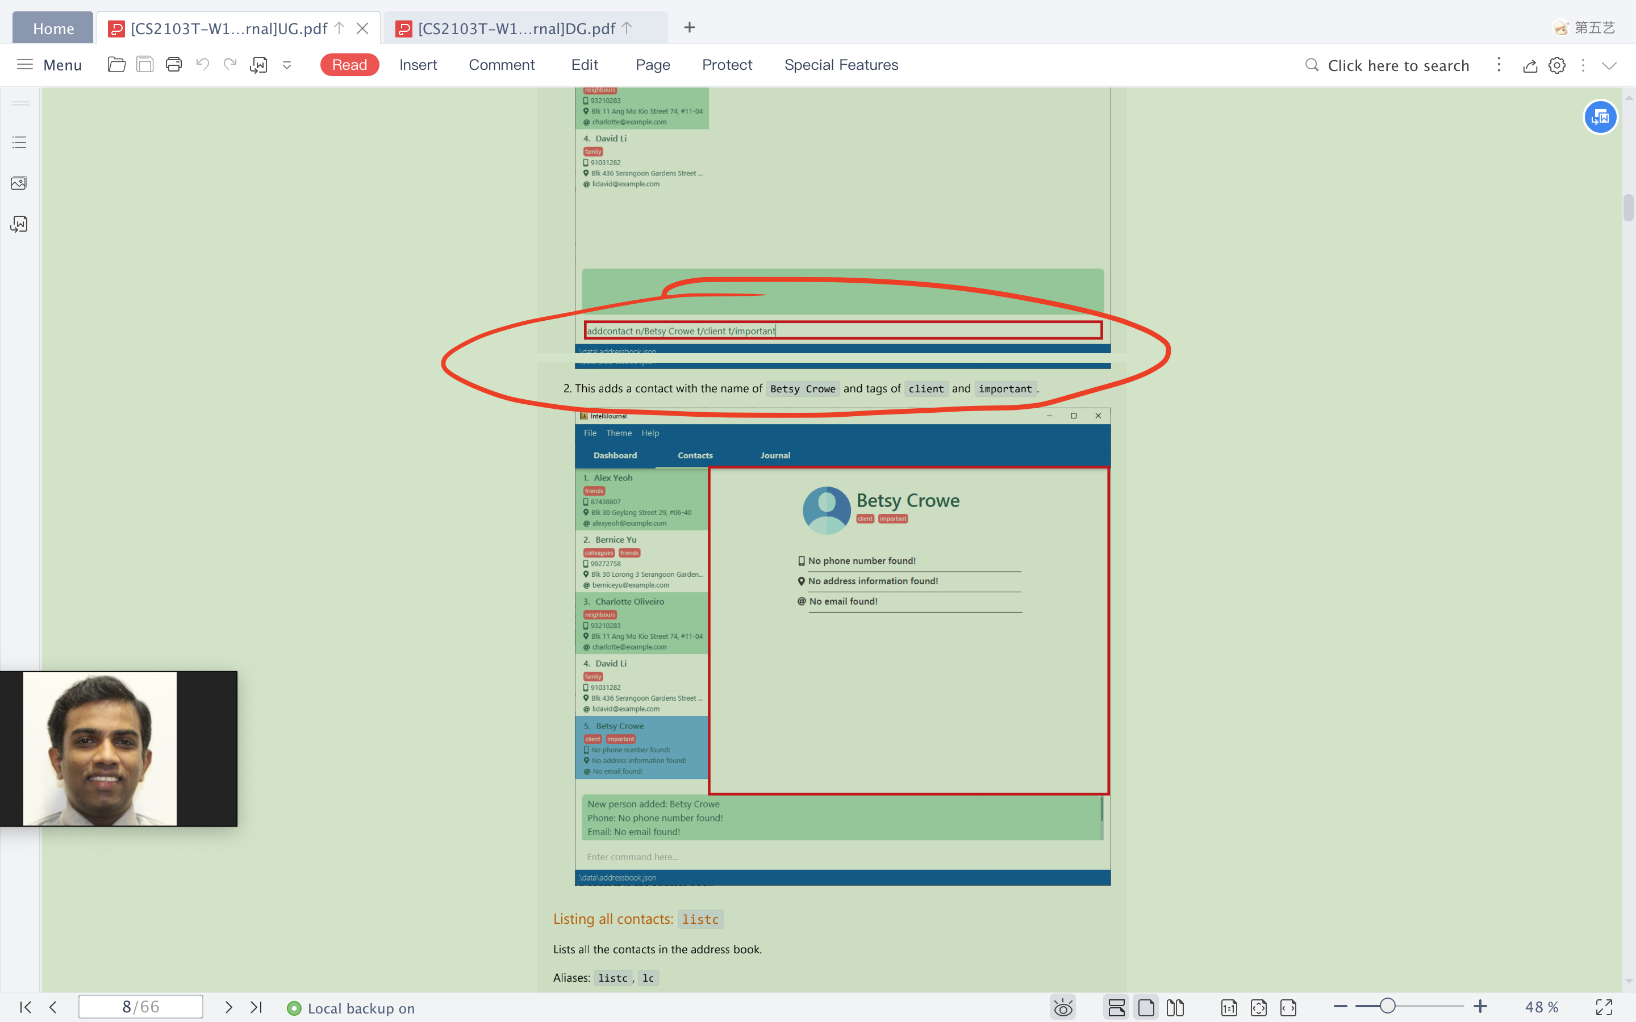Open the settings gear icon
1636x1022 pixels.
point(1557,65)
